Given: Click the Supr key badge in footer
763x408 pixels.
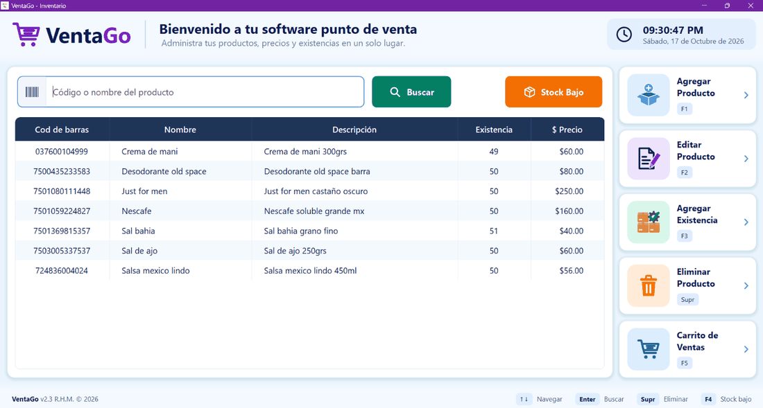Looking at the screenshot, I should pyautogui.click(x=648, y=399).
